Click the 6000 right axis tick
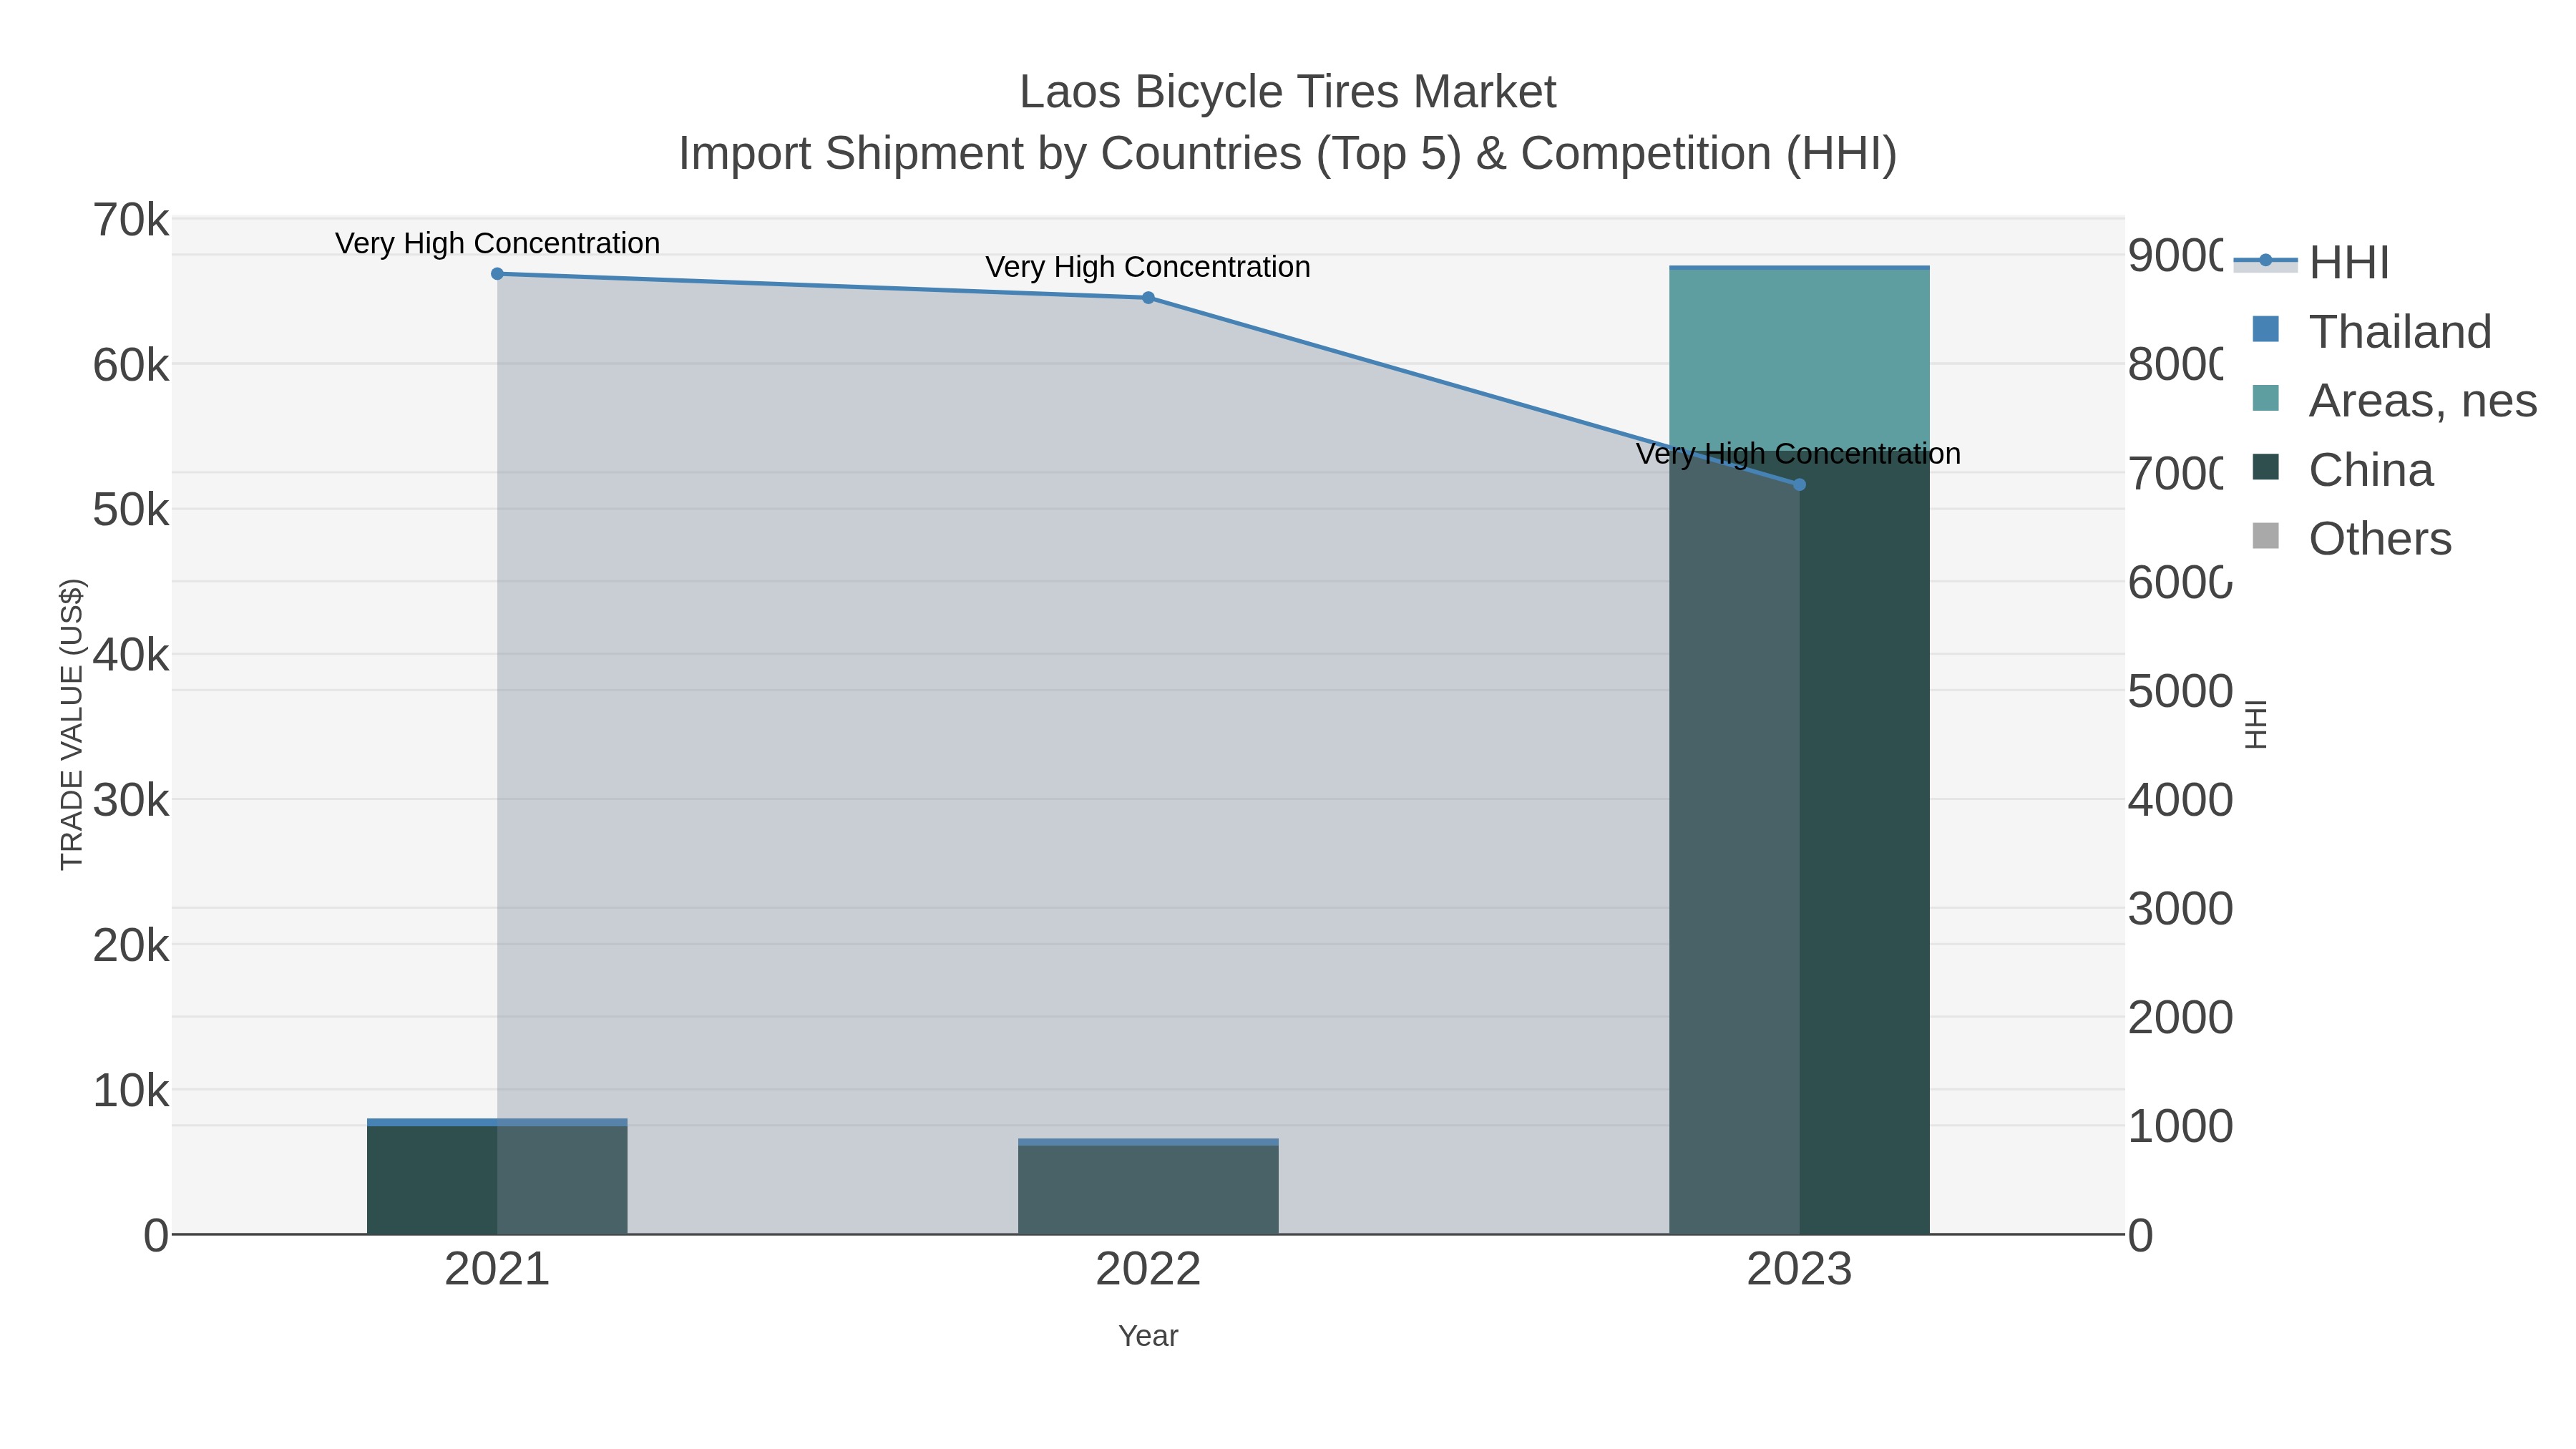This screenshot has height=1449, width=2576. 2180,583
